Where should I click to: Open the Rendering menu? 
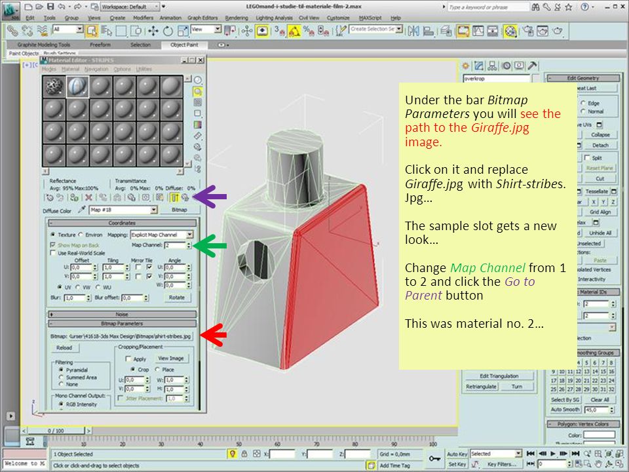[x=237, y=18]
